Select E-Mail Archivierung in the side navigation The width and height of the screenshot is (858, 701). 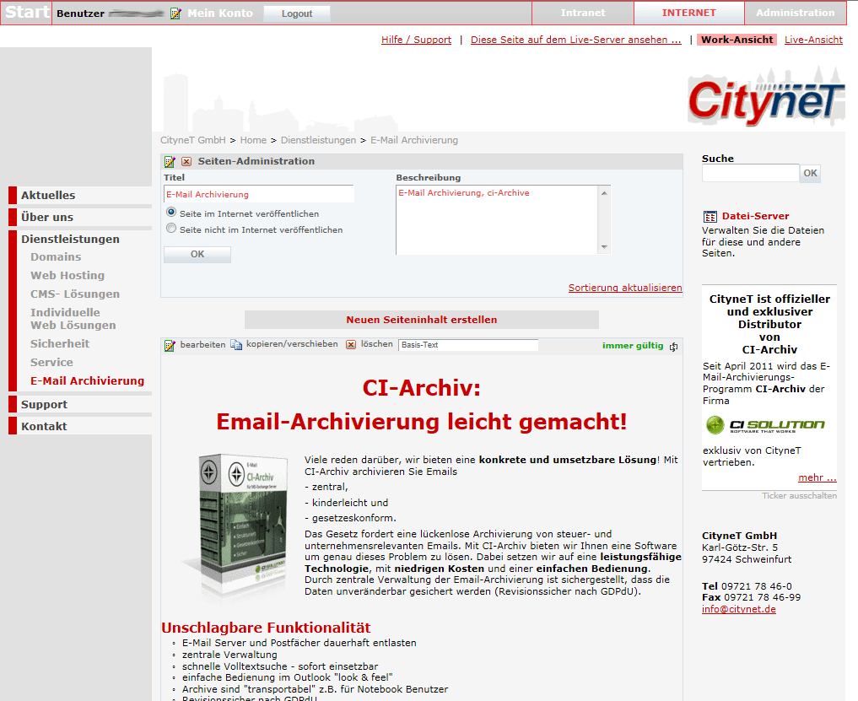click(x=88, y=381)
